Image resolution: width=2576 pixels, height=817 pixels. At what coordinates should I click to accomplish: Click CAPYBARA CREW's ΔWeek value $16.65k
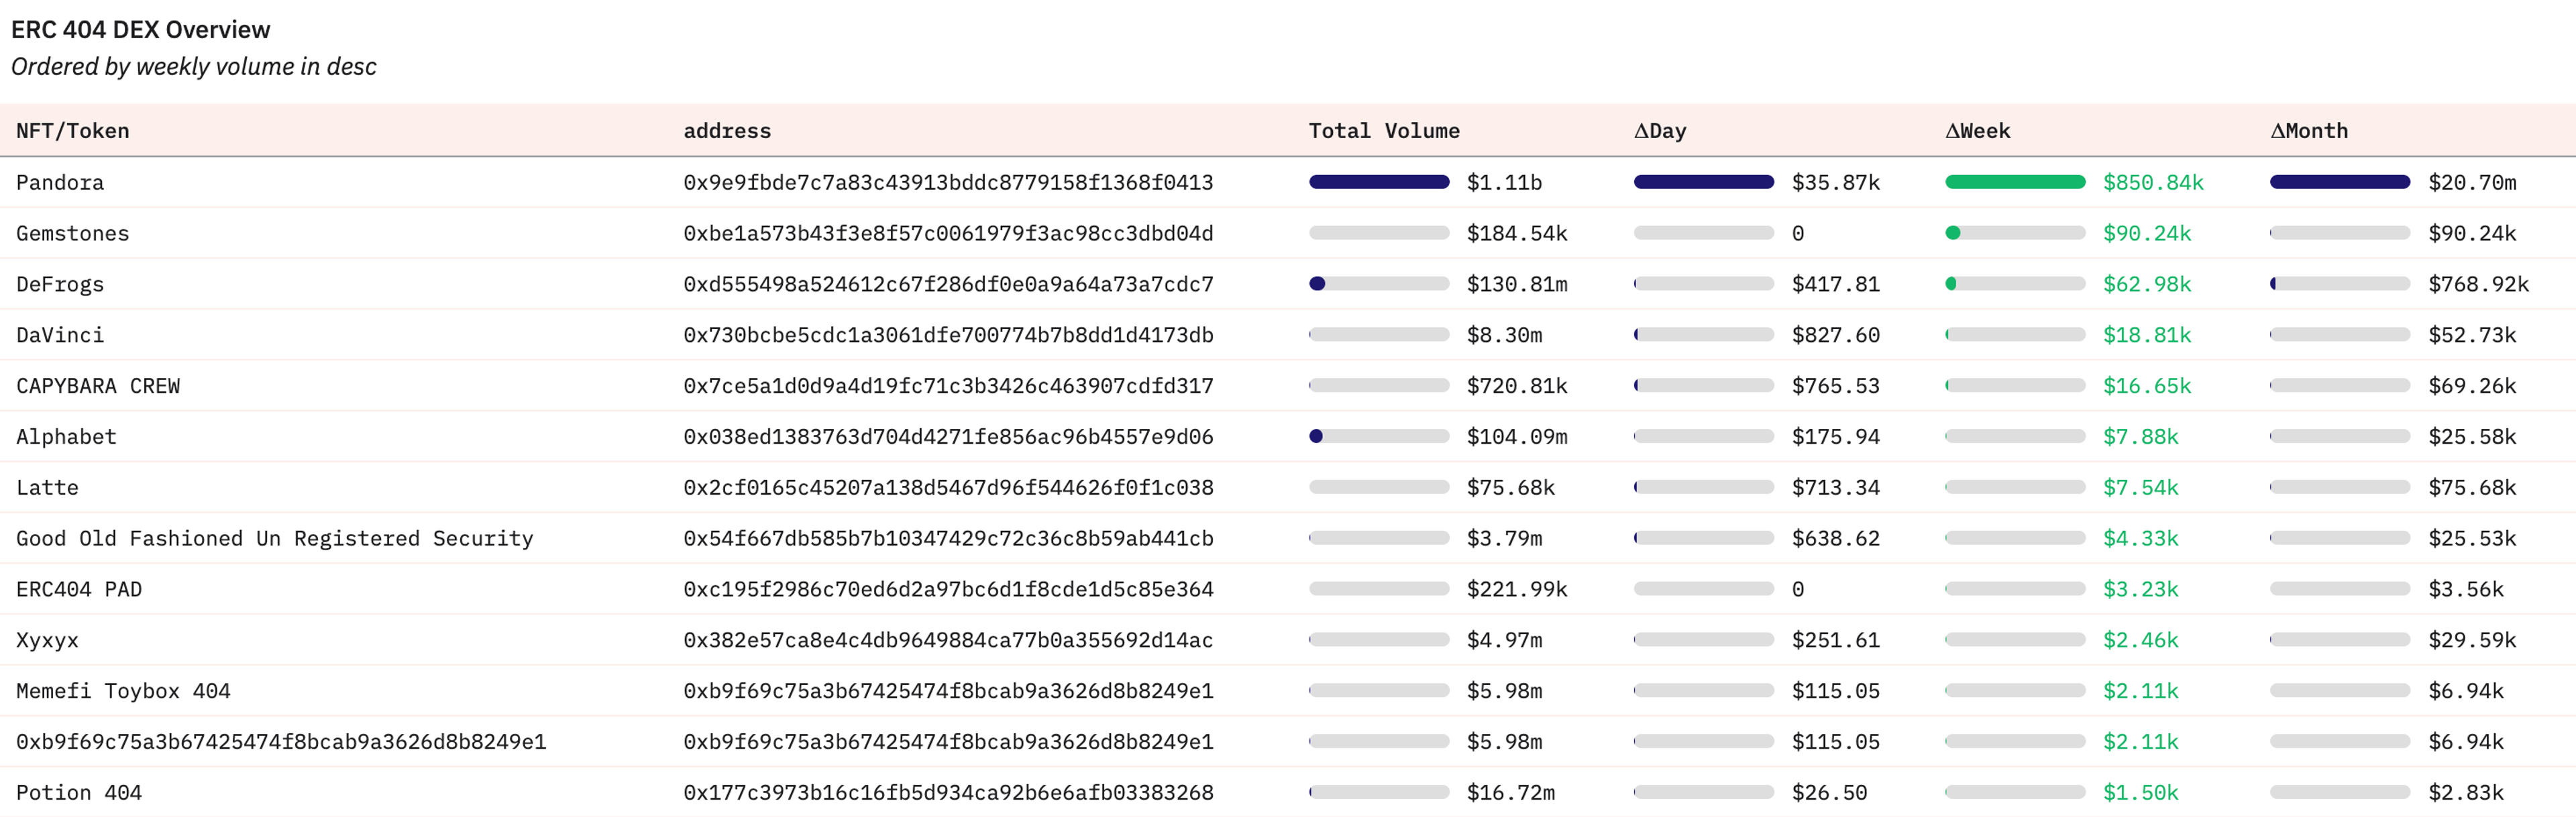(x=2147, y=385)
